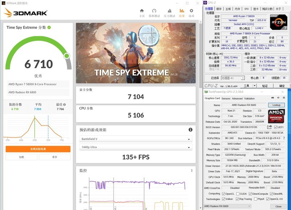Image resolution: width=291 pixels, height=210 pixels.
Task: Click GPU-Z screenshot camera icon
Action: pos(273,98)
